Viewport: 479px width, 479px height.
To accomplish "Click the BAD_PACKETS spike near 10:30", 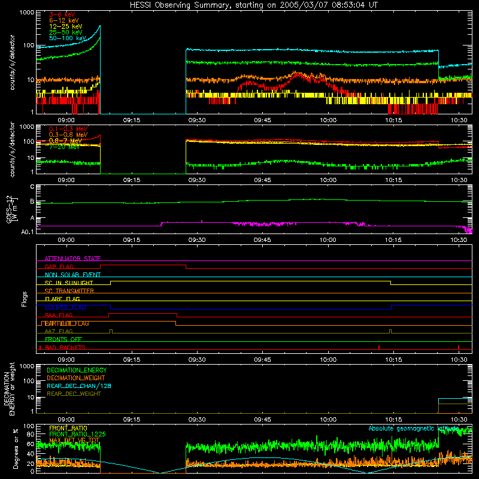I will tap(459, 347).
